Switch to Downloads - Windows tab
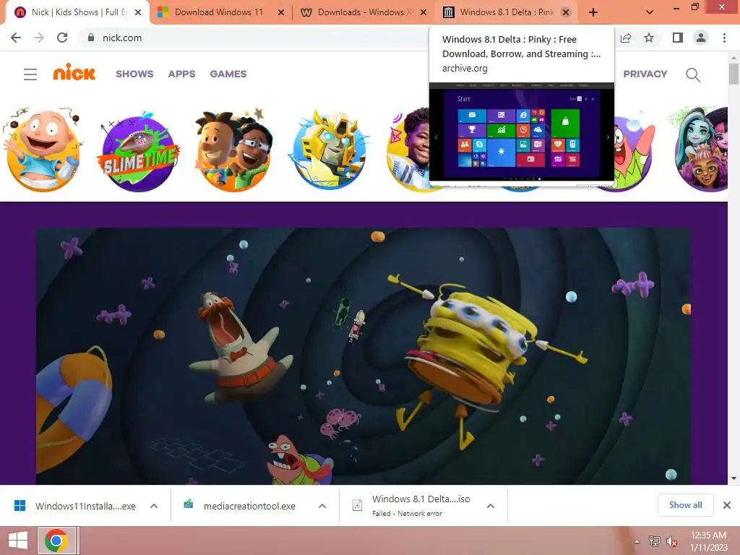Image resolution: width=740 pixels, height=555 pixels. (361, 12)
